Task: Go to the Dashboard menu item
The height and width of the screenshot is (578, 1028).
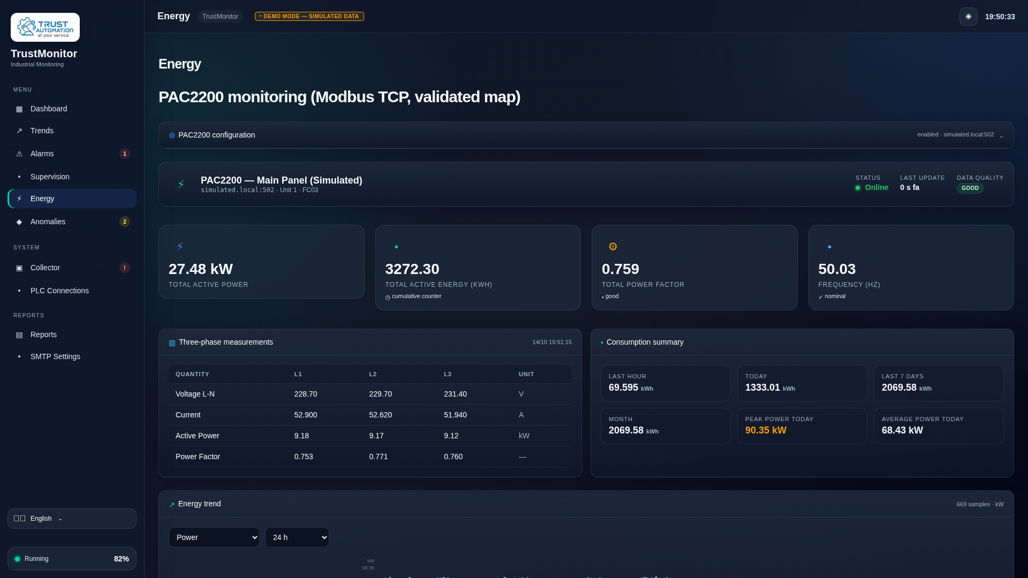Action: tap(72, 109)
